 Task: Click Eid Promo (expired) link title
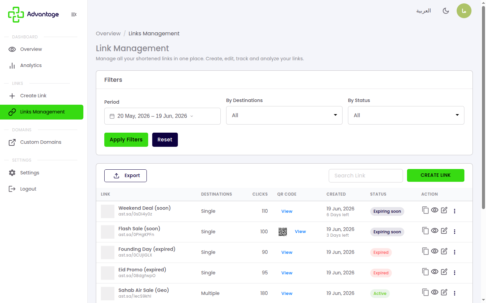142,270
